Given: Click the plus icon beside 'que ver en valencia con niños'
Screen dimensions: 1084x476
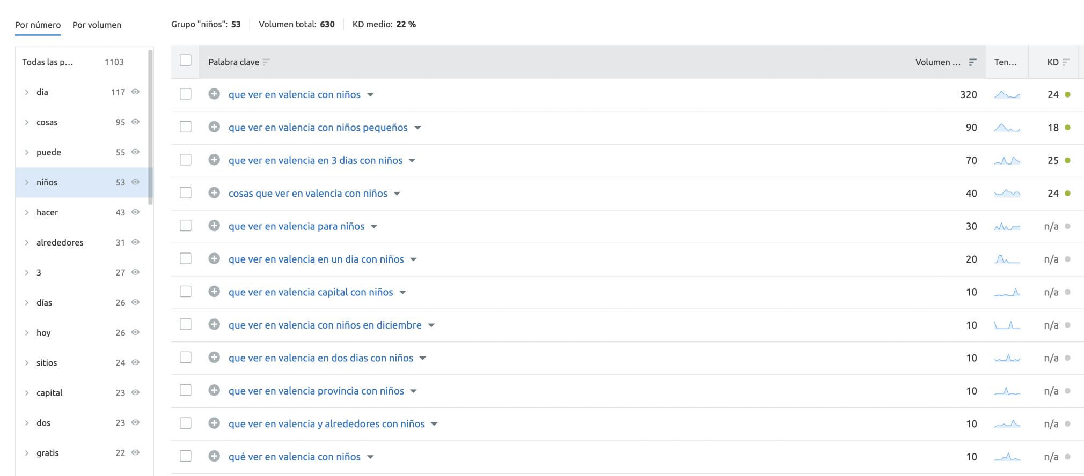Looking at the screenshot, I should 214,94.
